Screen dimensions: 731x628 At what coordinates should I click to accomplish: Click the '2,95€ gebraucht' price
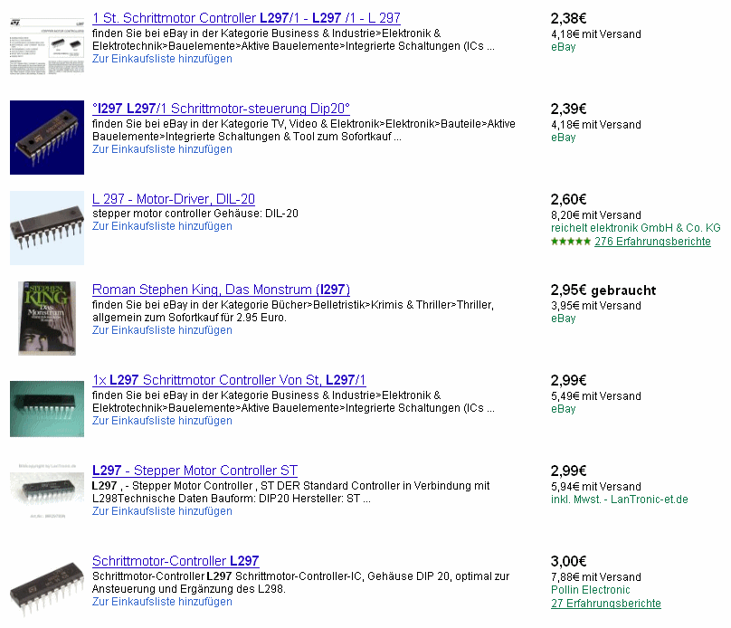(x=603, y=290)
